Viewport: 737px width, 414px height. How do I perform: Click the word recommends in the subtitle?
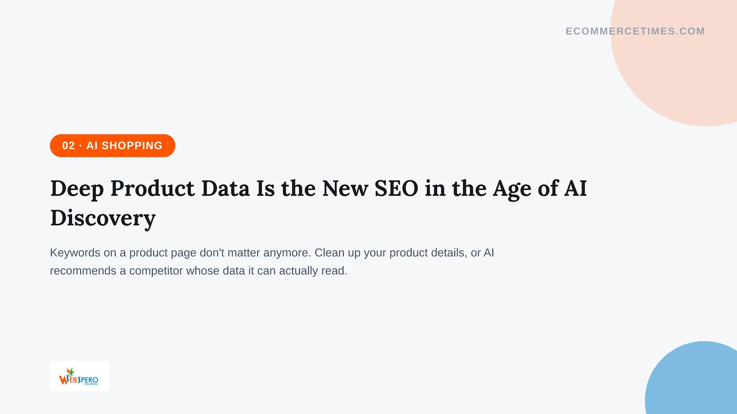point(83,271)
